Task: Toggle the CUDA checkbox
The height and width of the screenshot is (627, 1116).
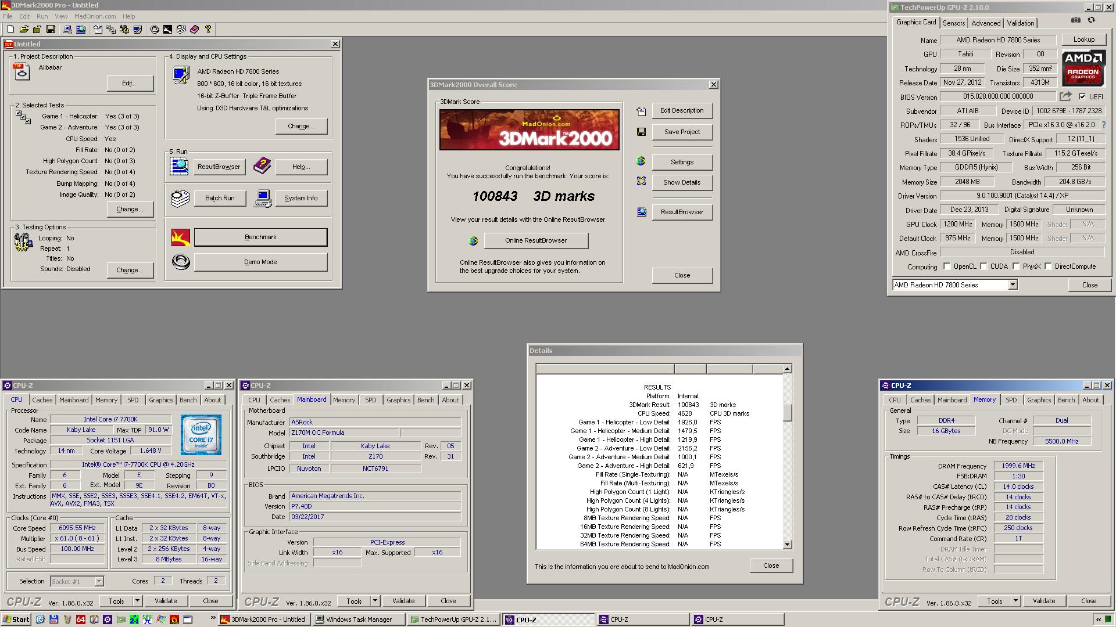Action: click(x=983, y=266)
